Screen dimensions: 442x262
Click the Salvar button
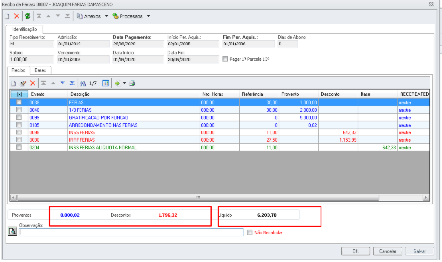click(419, 251)
